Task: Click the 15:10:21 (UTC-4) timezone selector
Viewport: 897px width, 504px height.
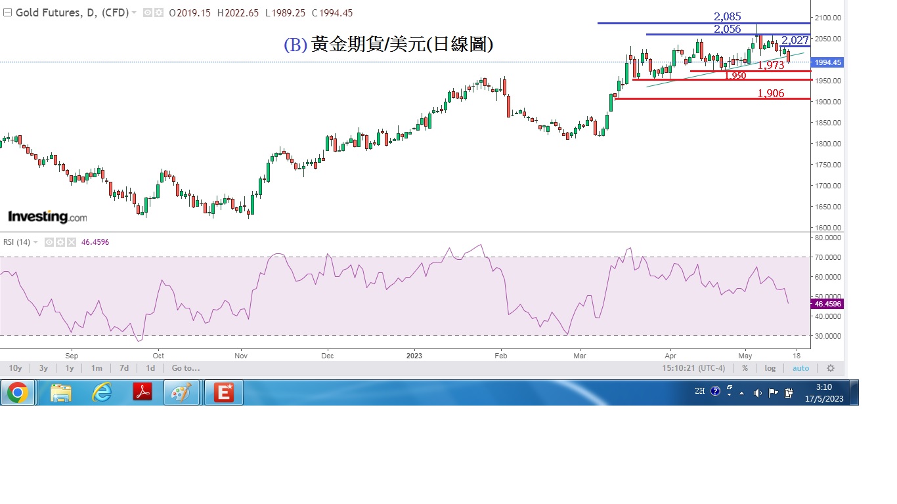Action: 693,368
